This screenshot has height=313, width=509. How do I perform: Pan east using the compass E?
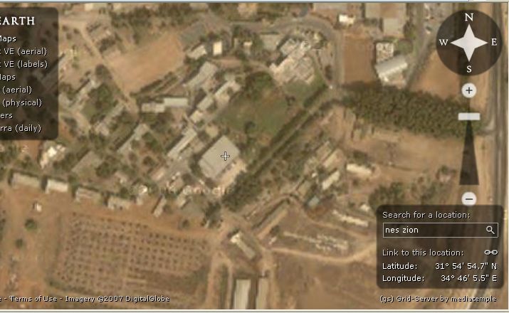click(494, 42)
